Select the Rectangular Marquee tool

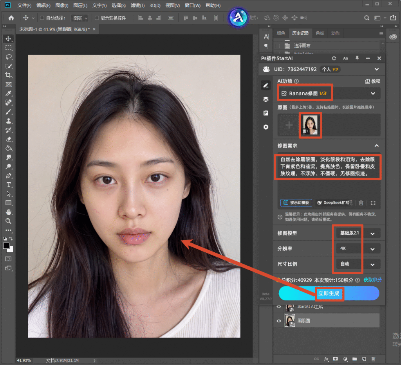coord(9,48)
